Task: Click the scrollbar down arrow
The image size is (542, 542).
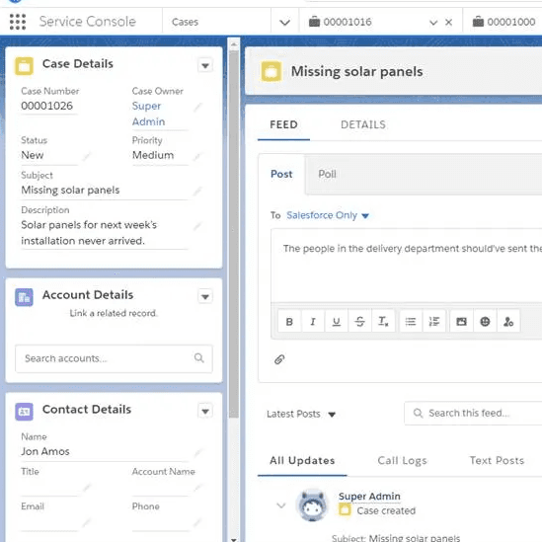Action: coord(234,539)
